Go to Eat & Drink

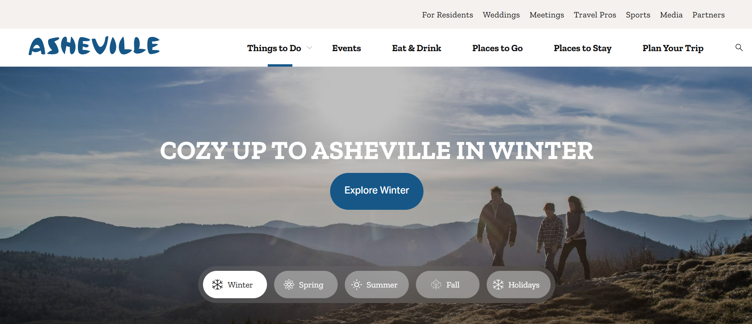[x=416, y=48]
